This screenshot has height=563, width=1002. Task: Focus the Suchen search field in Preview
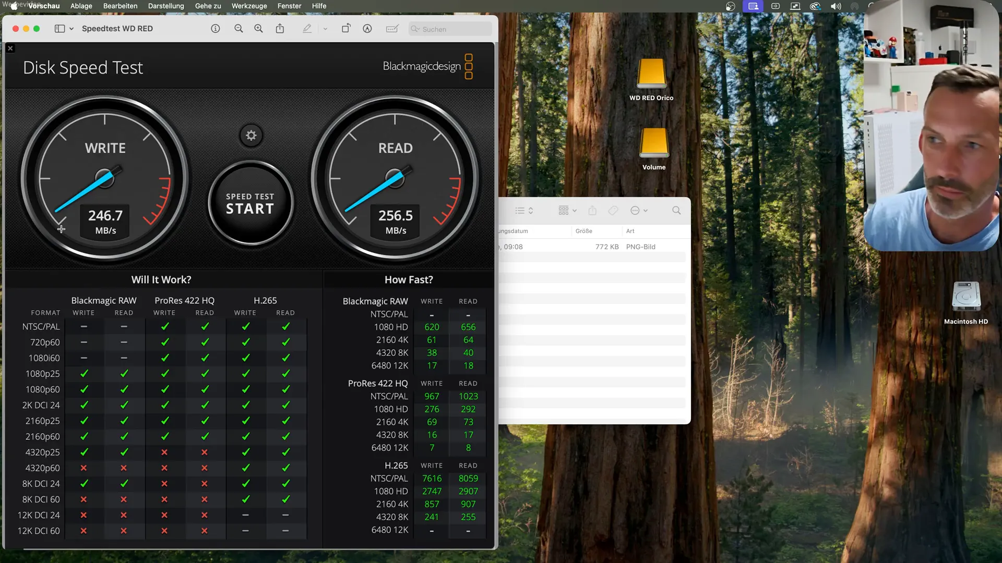tap(450, 29)
